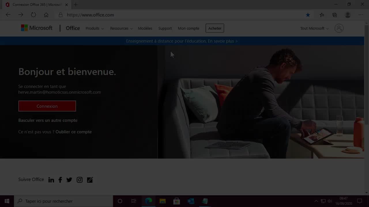The height and width of the screenshot is (207, 369).
Task: Open the En savoir plus link
Action: click(223, 41)
